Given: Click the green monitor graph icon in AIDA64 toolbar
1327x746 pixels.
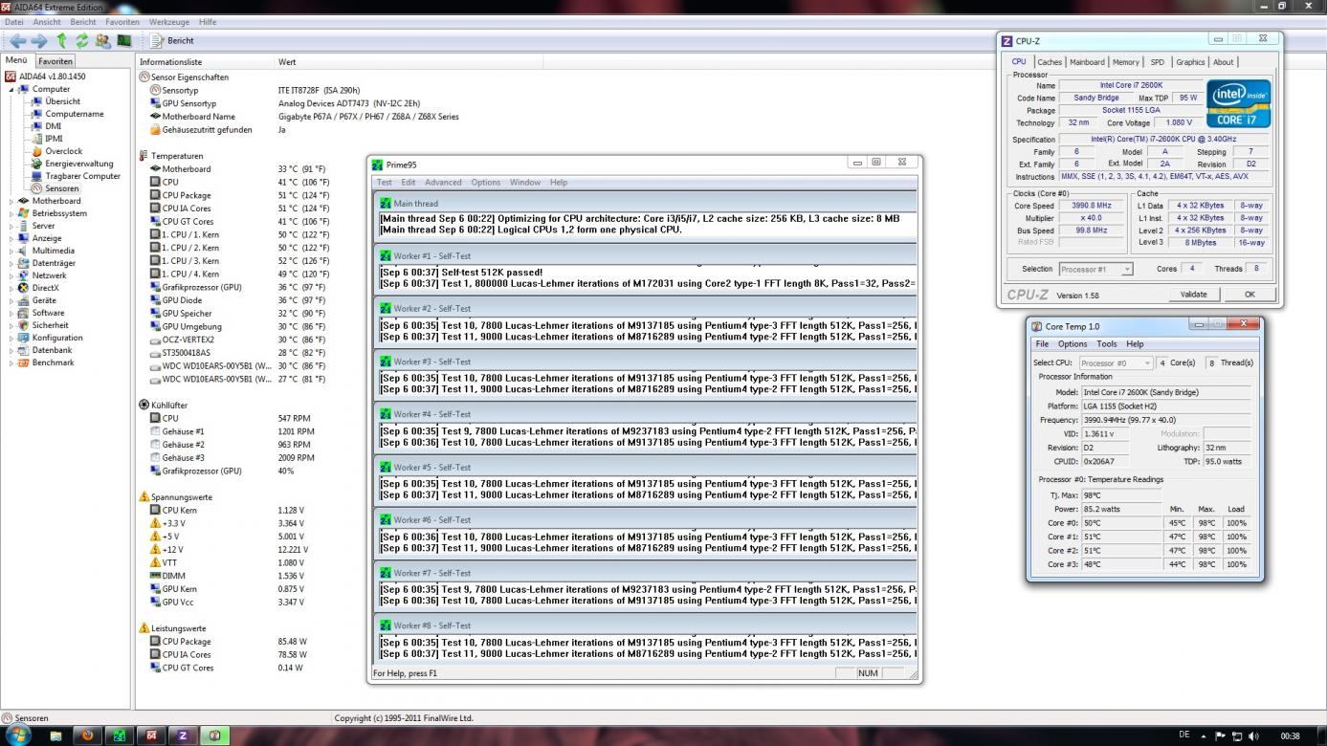Looking at the screenshot, I should (x=123, y=40).
